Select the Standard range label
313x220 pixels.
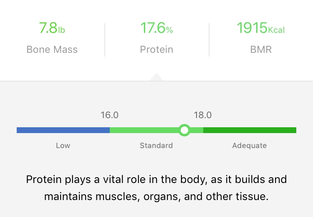pyautogui.click(x=156, y=146)
